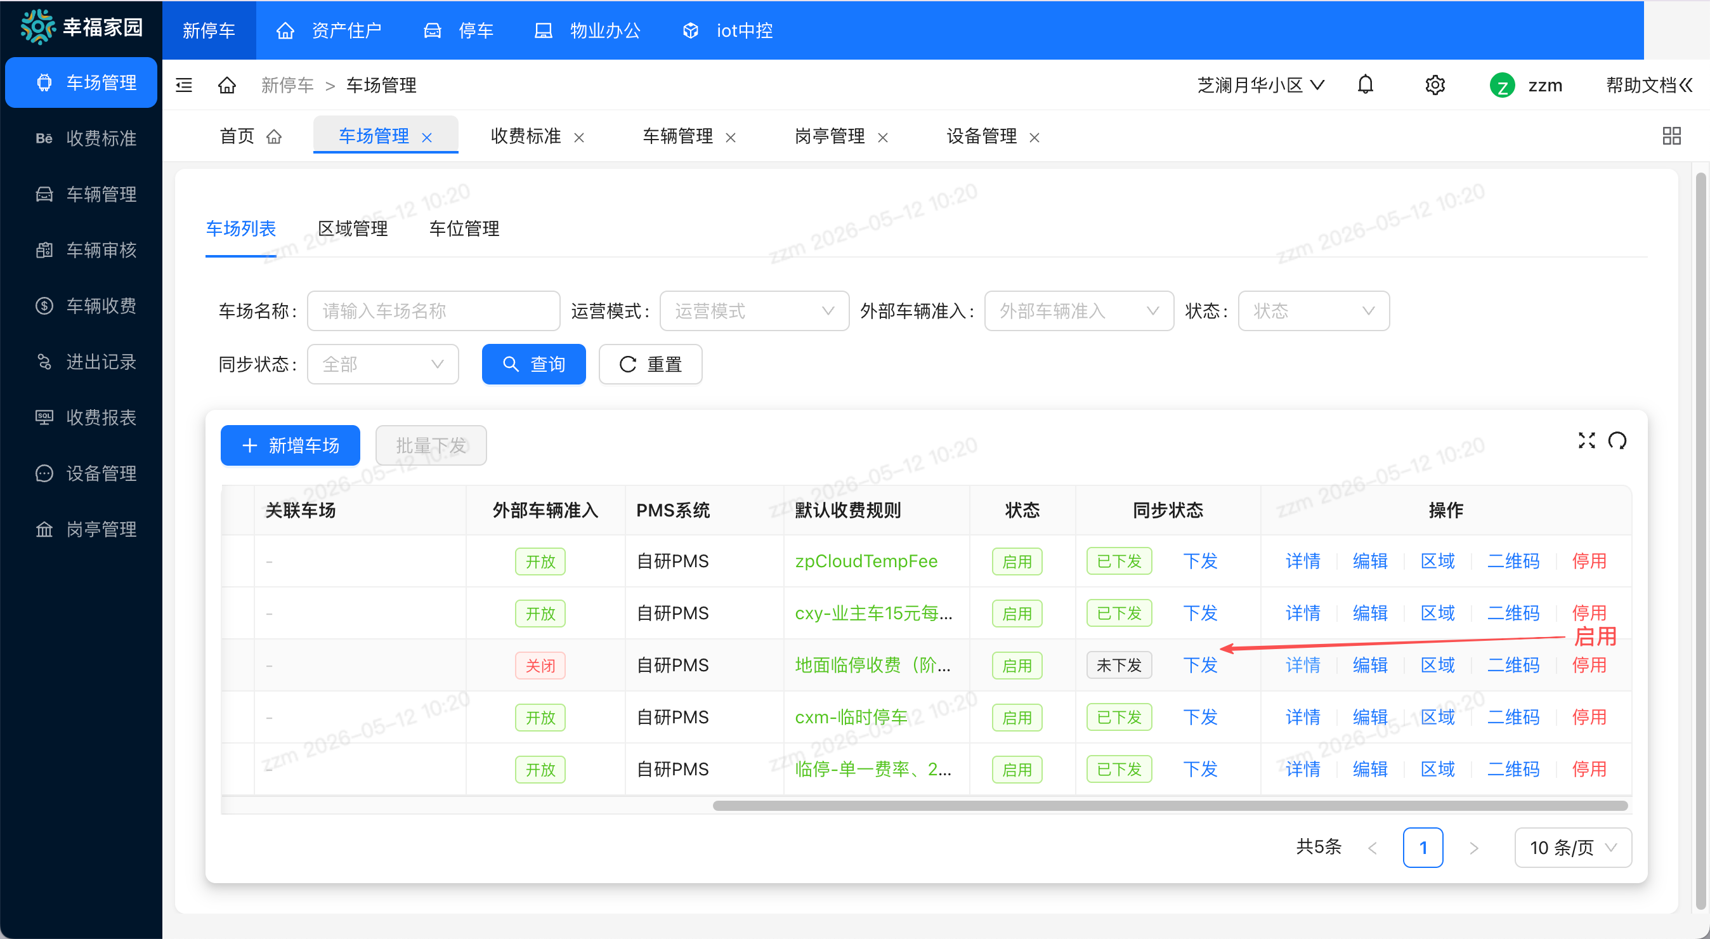Click 停用 in the 临停-单一费率 row
Viewport: 1710px width, 939px height.
tap(1588, 769)
